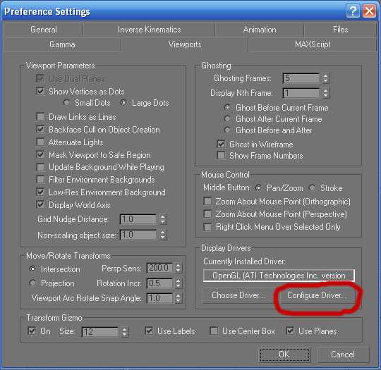Click the Choose Driver button
Image resolution: width=381 pixels, height=370 pixels.
click(238, 295)
